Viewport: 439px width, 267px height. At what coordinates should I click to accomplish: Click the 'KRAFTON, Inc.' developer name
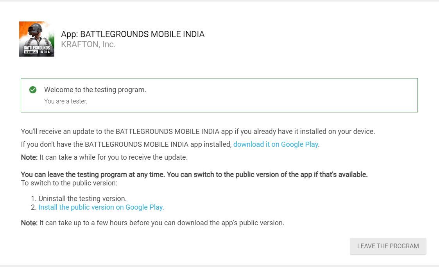click(88, 44)
